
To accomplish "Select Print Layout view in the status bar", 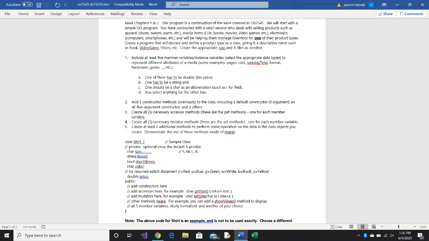I will 363,226.
